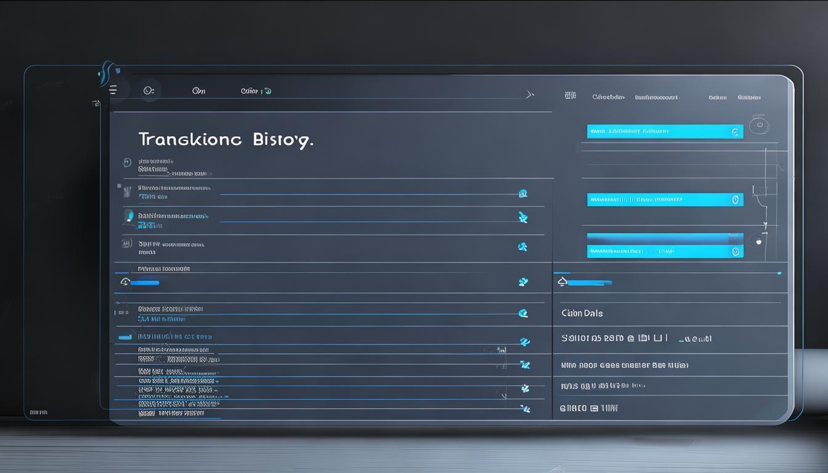The image size is (828, 473).
Task: Select the 'Cäior' tab in the top bar
Action: coord(255,91)
